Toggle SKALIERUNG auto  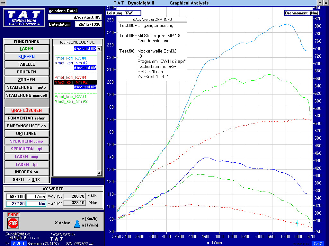click(x=27, y=87)
